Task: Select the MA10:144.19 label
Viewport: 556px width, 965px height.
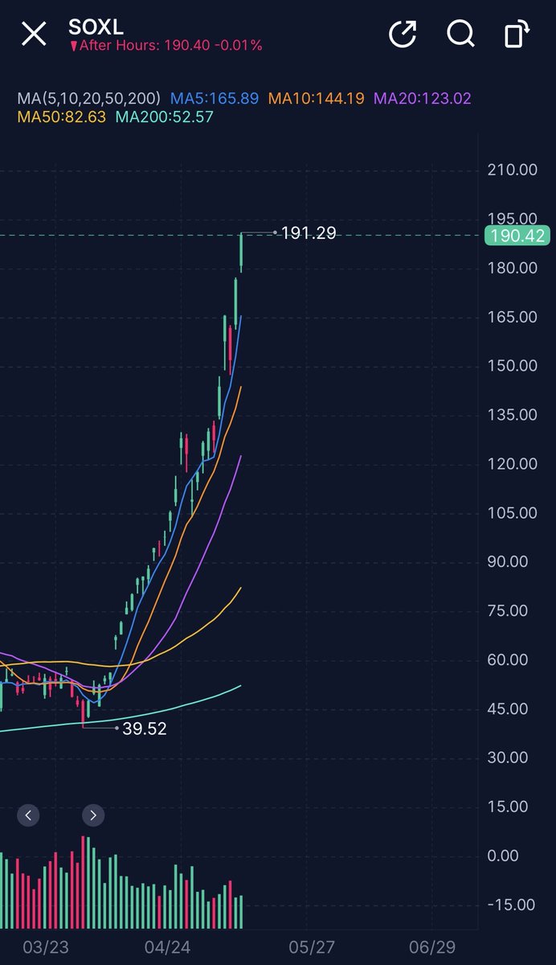Action: pos(316,98)
